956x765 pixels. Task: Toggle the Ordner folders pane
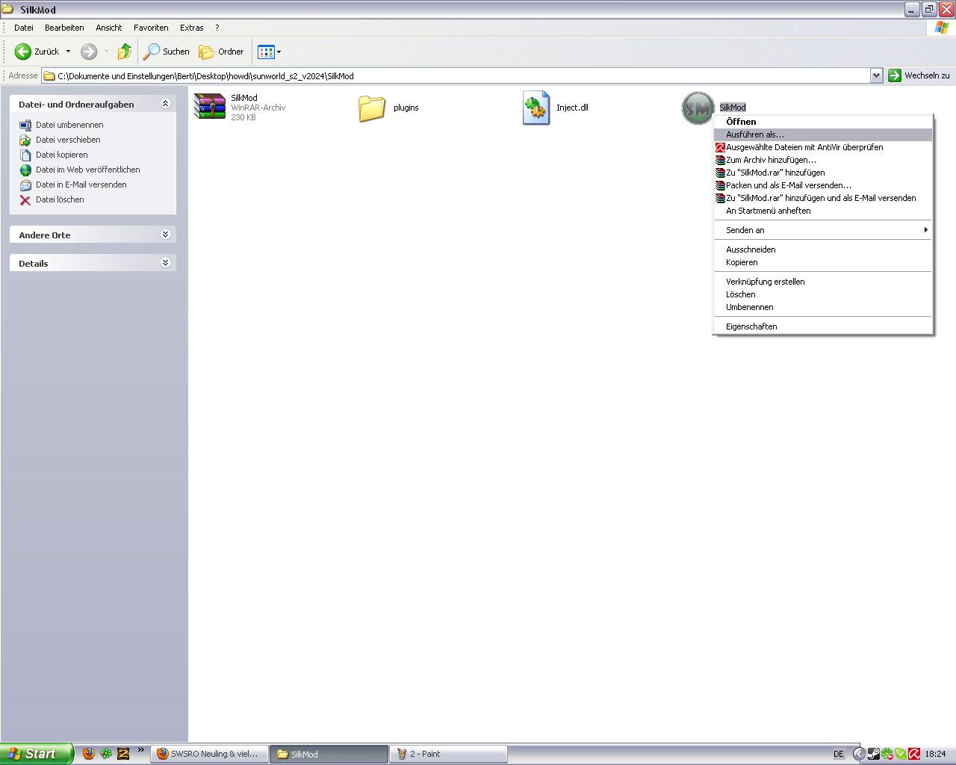pyautogui.click(x=222, y=52)
